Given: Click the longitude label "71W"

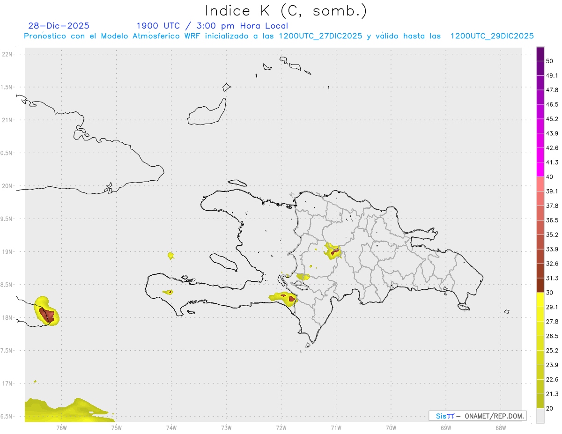Looking at the screenshot, I should [x=336, y=427].
